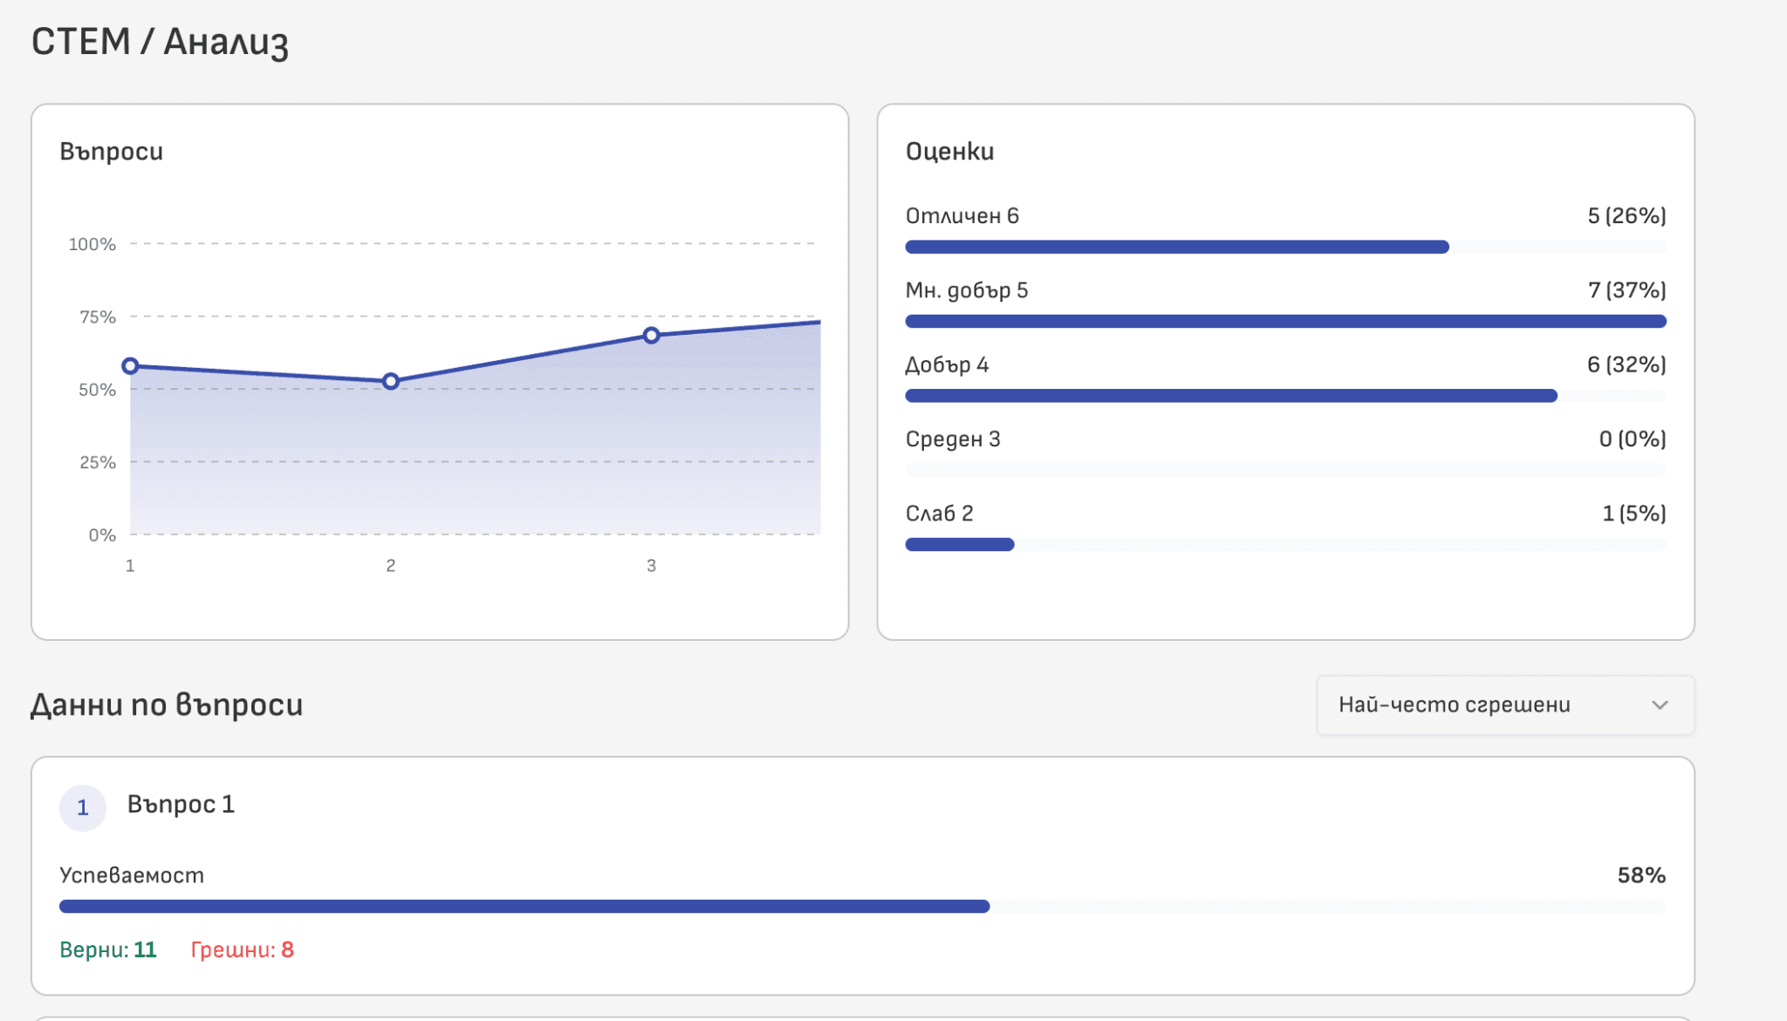The height and width of the screenshot is (1021, 1787).
Task: Click the '75%' axis label on the chart
Action: (97, 317)
